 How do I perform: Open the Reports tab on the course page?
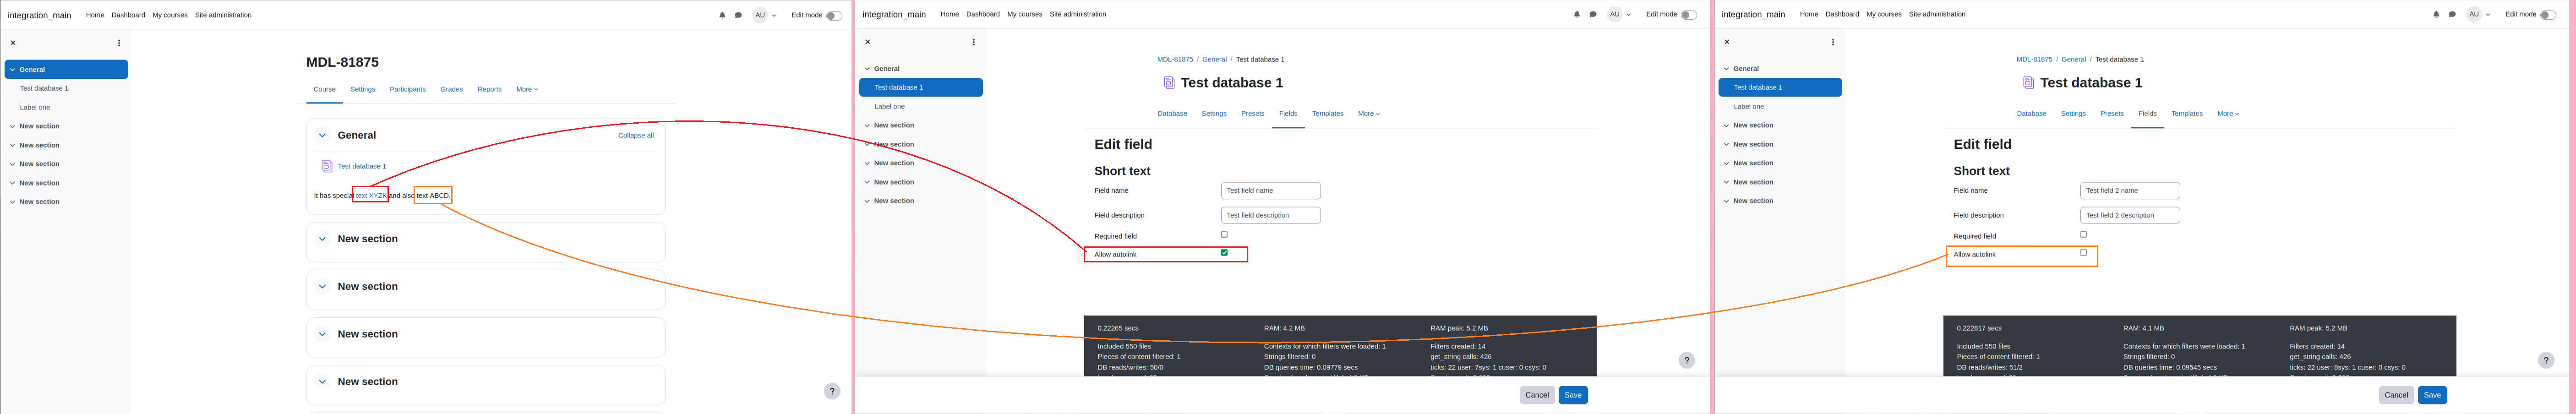[489, 89]
